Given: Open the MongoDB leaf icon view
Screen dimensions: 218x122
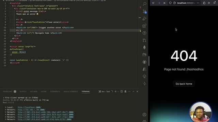Looking at the screenshot, I should (x=144, y=47).
